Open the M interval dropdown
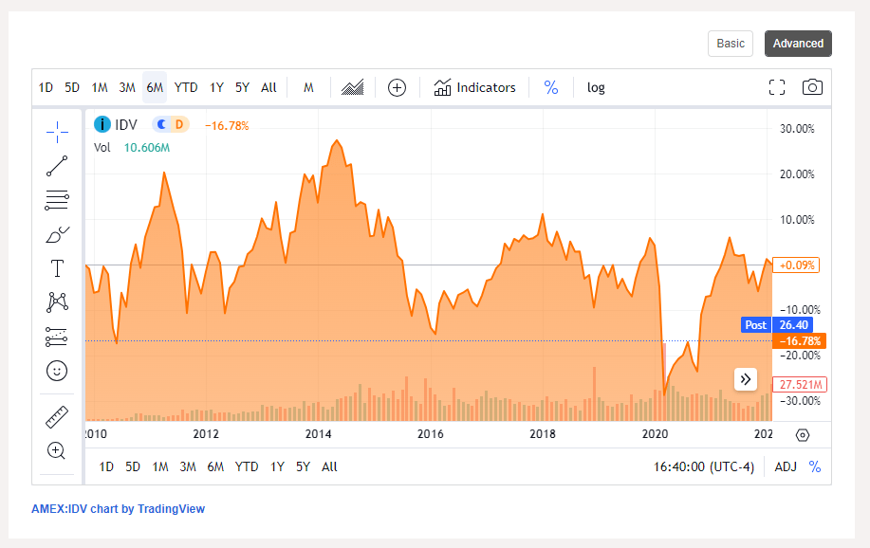This screenshot has width=870, height=548. (308, 87)
